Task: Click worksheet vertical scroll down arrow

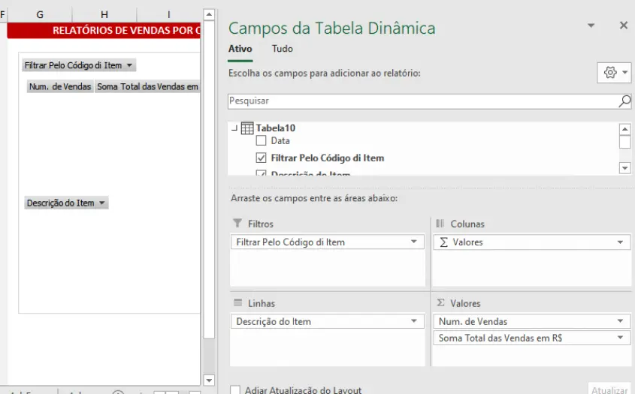Action: click(209, 380)
